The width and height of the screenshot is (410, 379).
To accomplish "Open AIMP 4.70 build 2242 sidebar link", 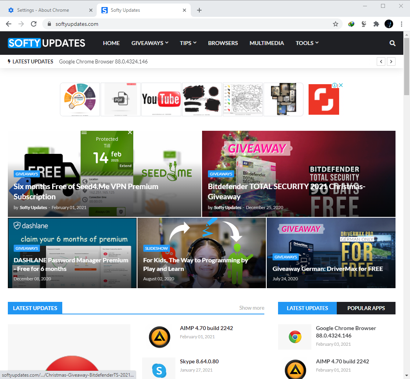I will click(342, 361).
